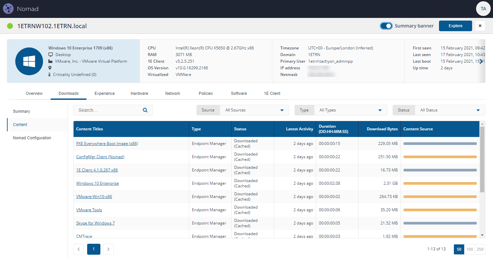493x260 pixels.
Task: Set page size to 50
Action: 459,249
